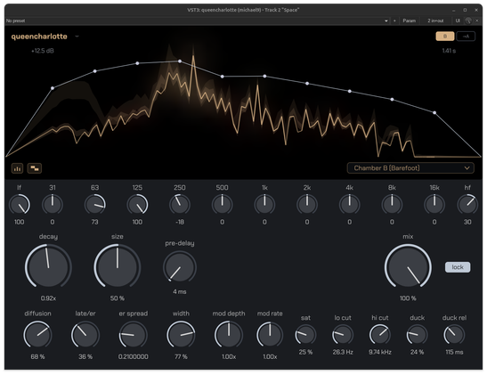Screen dimensions: 487x375
Task: Click the curve node above the 250 band
Action: tap(180, 61)
